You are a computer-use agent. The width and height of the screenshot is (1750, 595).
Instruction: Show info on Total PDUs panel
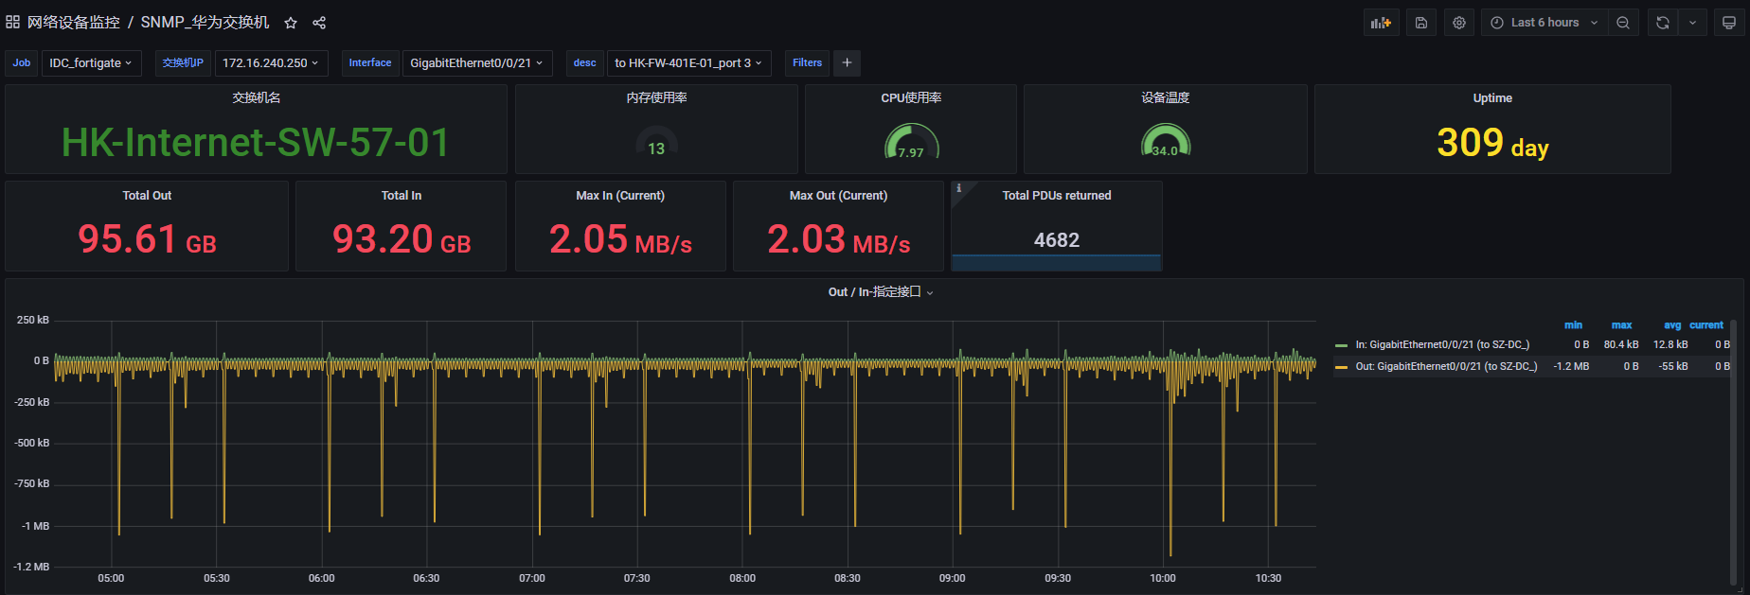958,188
